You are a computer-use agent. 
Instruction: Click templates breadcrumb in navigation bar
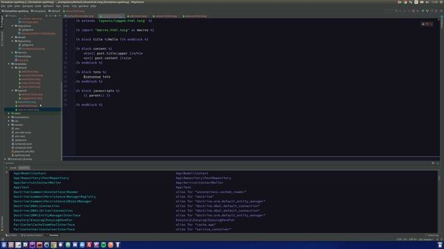pos(38,11)
